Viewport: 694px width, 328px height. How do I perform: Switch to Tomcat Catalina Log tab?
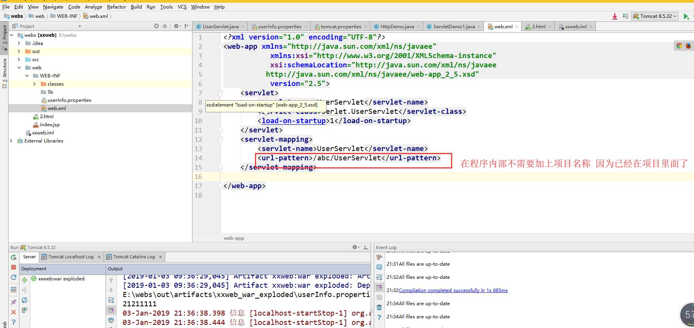[134, 257]
